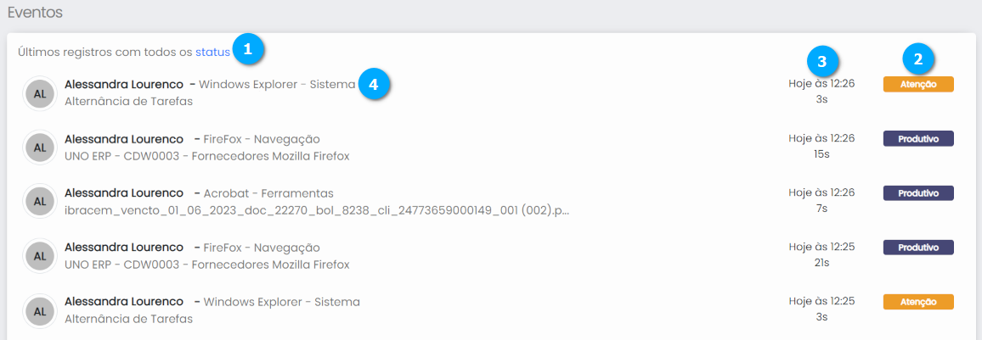
Task: Click 'Produtivo' badge on the 15s FireFox event
Action: point(918,138)
